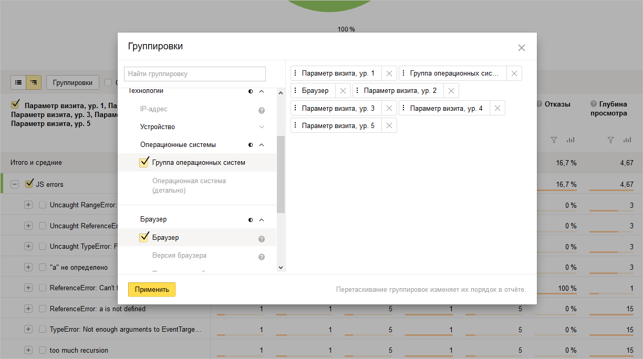Open the filter for Глубина просмотра column
The width and height of the screenshot is (643, 359).
[610, 140]
